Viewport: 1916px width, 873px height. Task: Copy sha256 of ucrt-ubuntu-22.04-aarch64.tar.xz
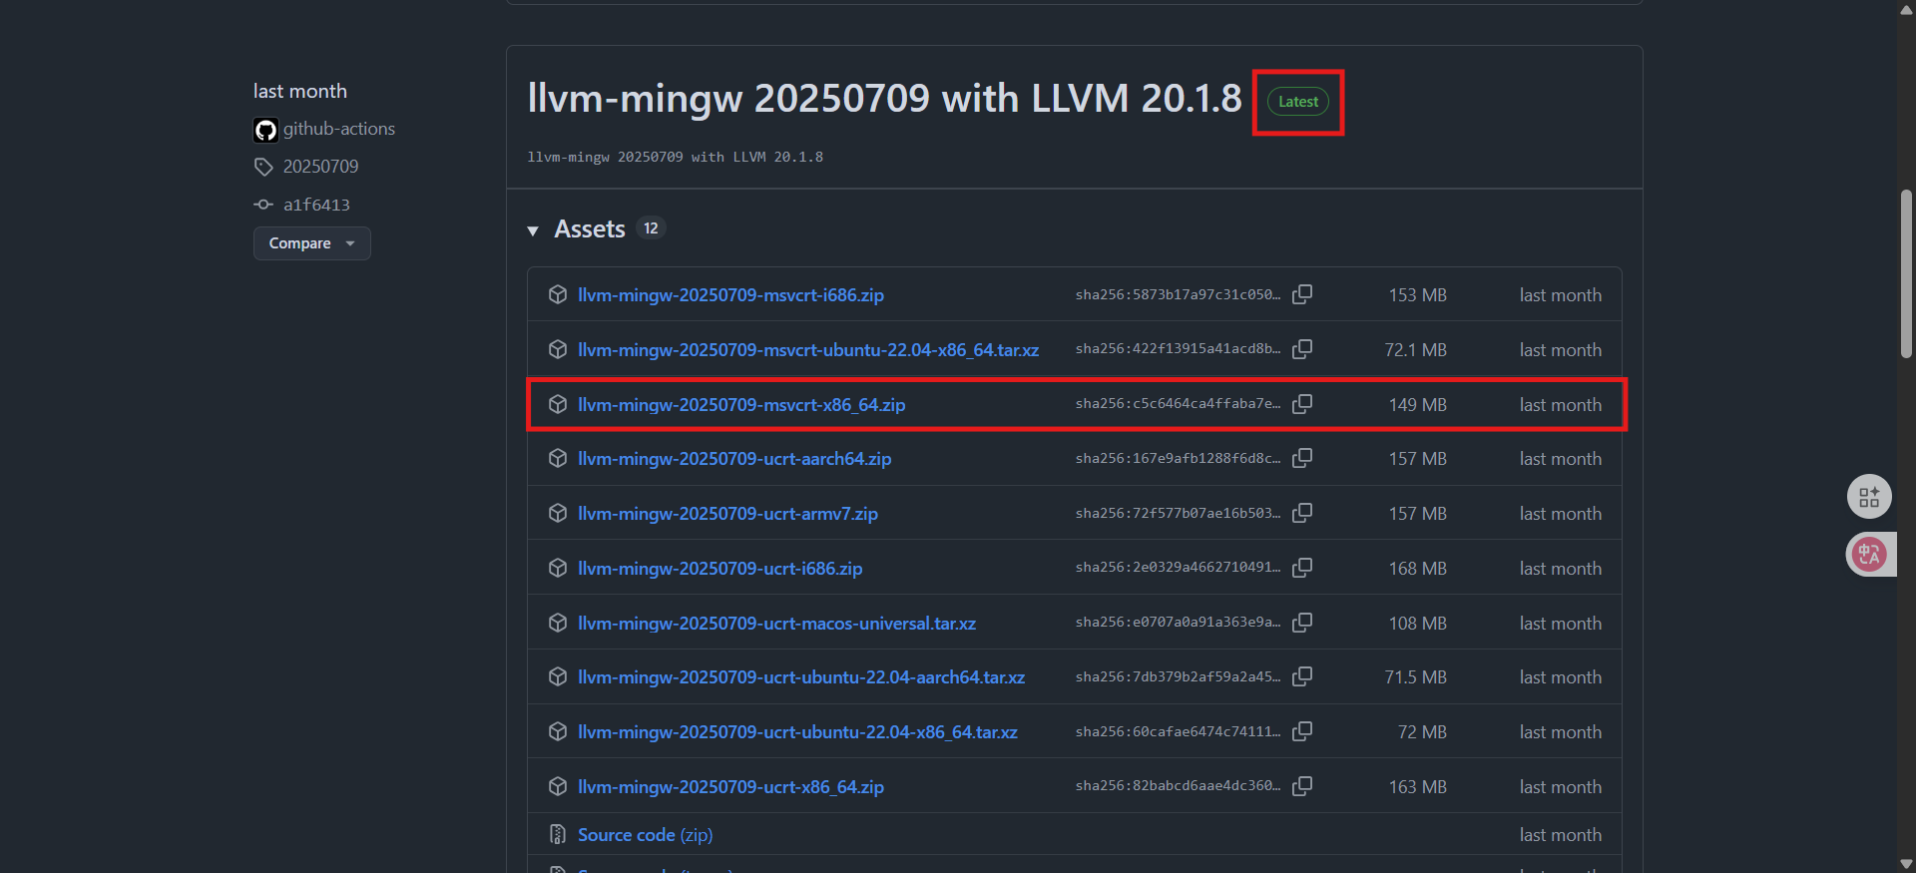pyautogui.click(x=1302, y=676)
